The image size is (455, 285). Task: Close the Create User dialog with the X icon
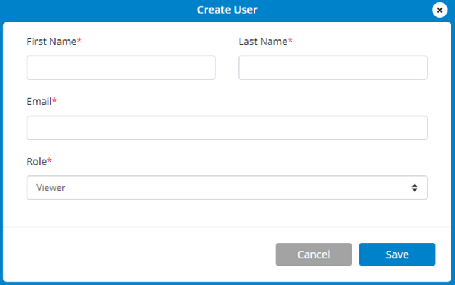(x=440, y=10)
